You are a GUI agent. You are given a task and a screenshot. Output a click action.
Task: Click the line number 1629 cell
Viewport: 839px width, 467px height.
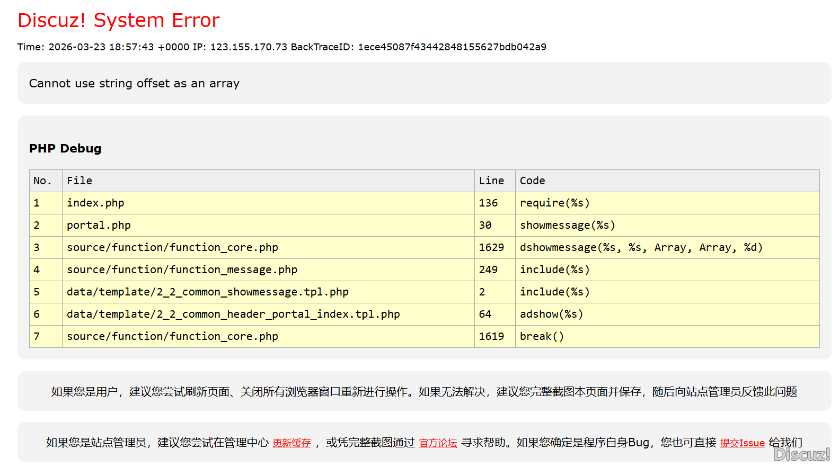491,248
